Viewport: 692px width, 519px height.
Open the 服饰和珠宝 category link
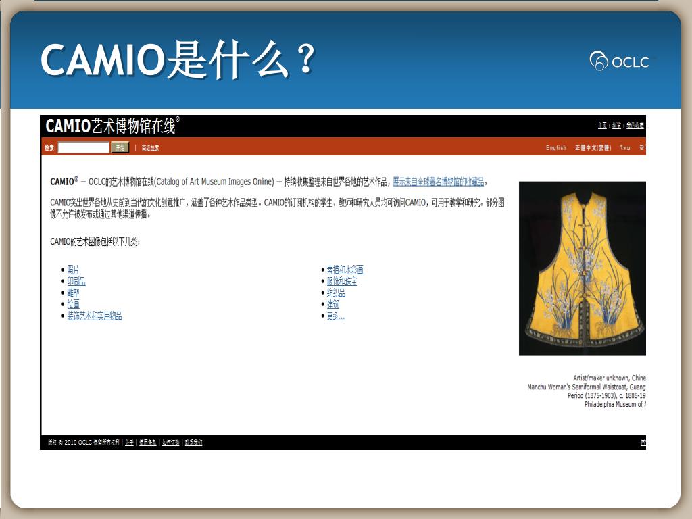(342, 280)
